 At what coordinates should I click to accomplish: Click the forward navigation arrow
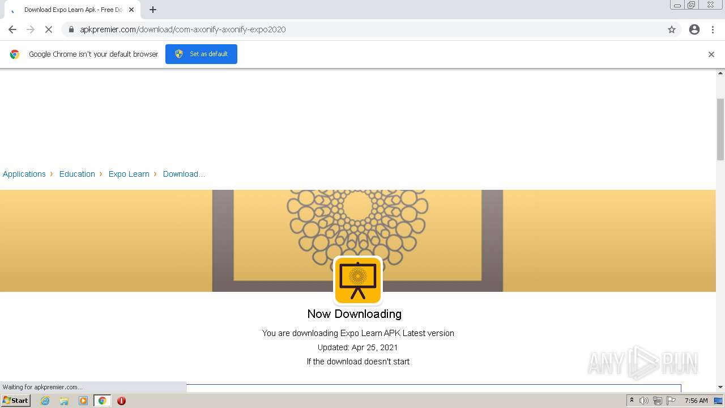click(31, 29)
